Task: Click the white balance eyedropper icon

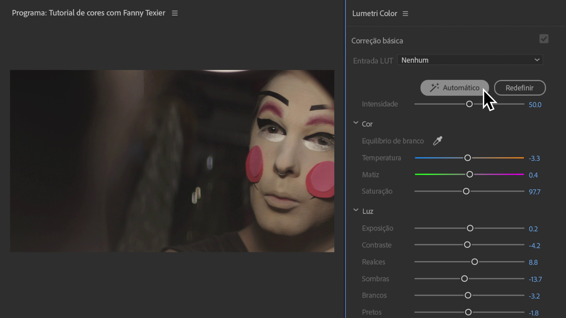Action: (x=437, y=141)
